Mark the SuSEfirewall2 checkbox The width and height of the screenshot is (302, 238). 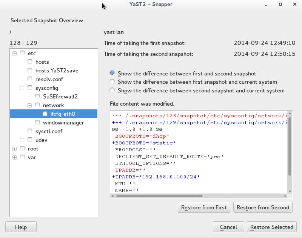coord(37,96)
